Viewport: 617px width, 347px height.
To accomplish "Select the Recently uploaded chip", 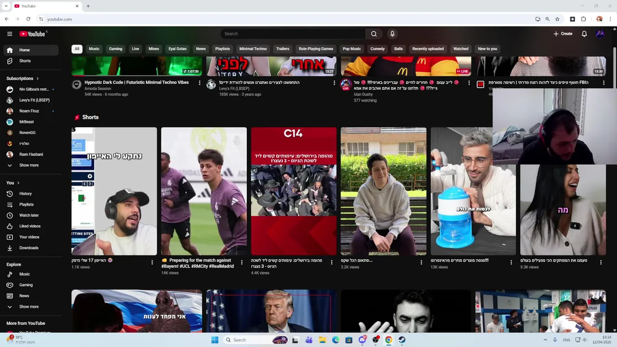I will (x=428, y=49).
